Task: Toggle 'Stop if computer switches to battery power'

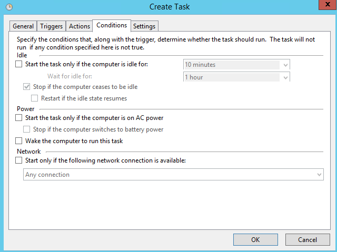Action: click(x=28, y=129)
